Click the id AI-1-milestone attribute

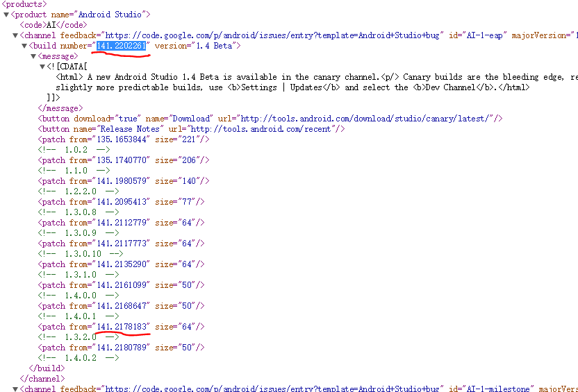point(491,389)
